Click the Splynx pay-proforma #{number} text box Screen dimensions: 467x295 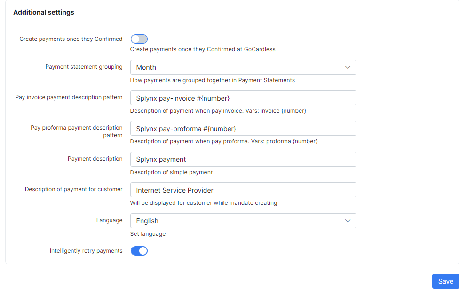243,128
